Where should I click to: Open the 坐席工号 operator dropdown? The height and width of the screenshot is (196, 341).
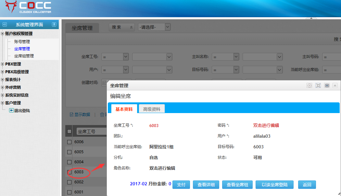[115, 57]
